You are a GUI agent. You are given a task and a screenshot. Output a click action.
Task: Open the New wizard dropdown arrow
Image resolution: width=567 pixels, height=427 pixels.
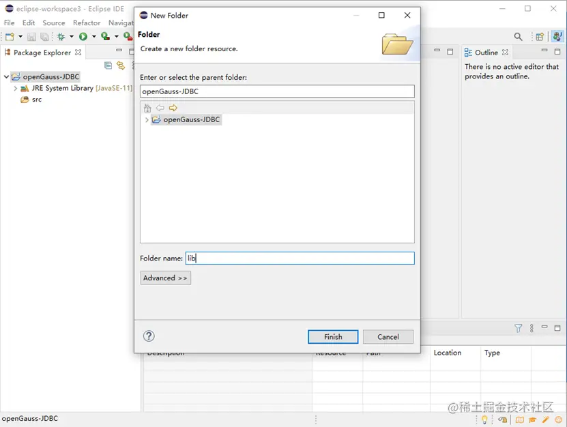click(20, 37)
